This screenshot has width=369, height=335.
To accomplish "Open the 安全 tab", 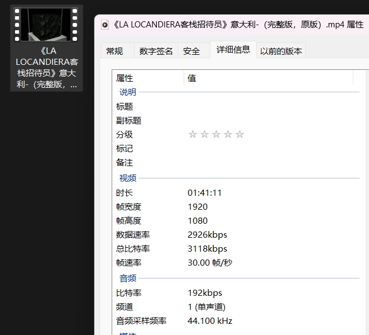I will (x=191, y=51).
